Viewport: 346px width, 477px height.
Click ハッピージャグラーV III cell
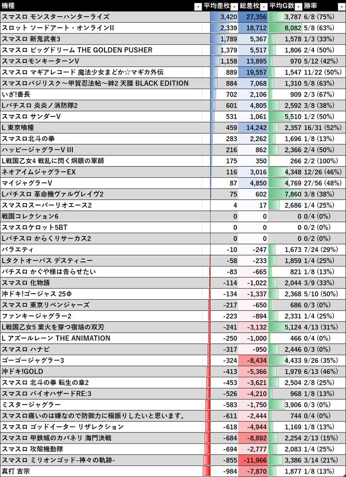click(x=101, y=150)
